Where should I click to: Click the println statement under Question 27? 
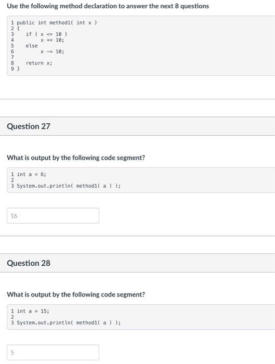coord(69,186)
